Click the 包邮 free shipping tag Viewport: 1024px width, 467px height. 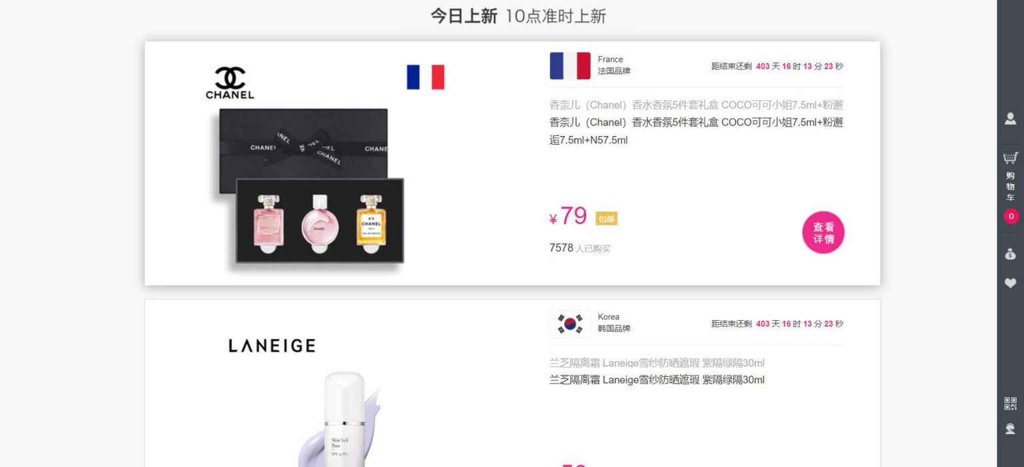[606, 219]
